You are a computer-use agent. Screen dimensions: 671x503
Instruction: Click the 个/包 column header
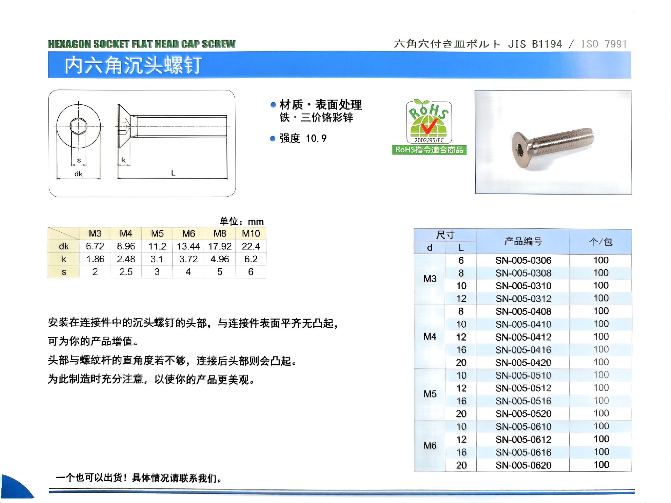pos(600,241)
